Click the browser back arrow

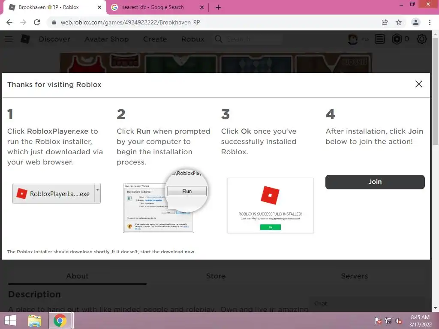9,22
